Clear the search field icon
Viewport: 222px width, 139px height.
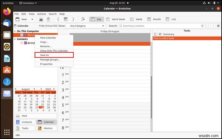tap(202, 26)
